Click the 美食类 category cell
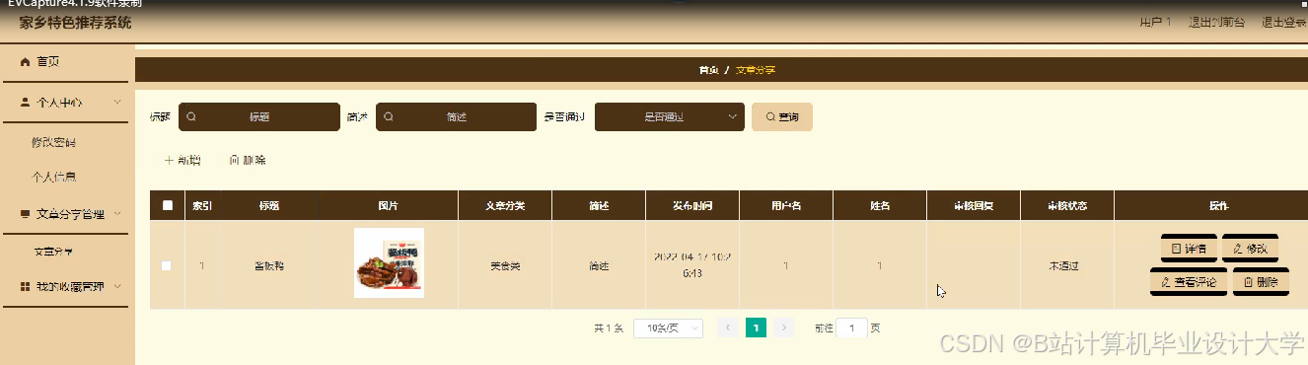The height and width of the screenshot is (365, 1308). click(505, 265)
